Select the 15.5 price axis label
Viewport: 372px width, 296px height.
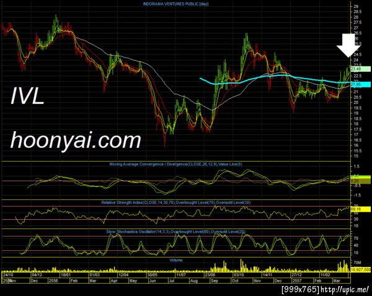[x=358, y=150]
